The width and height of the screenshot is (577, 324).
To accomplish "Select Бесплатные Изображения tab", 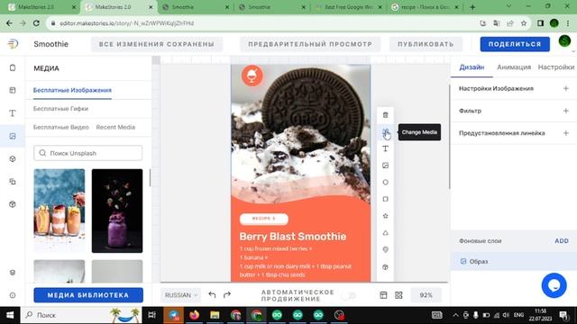I will 72,90.
